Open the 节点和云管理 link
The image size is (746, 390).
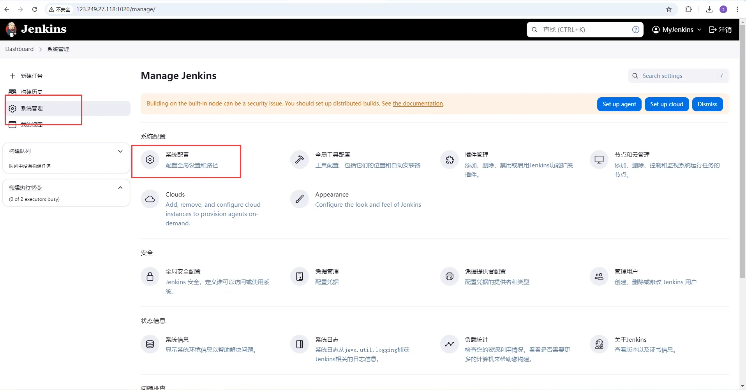(632, 155)
